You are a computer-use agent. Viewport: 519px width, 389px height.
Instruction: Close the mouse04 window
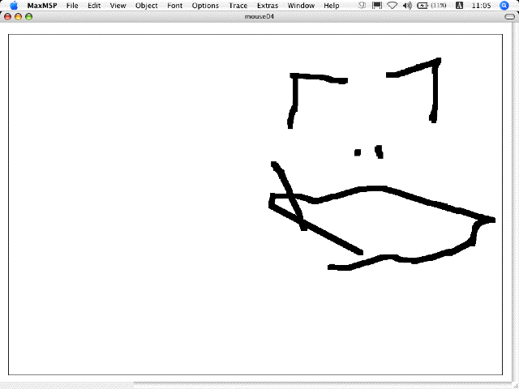(7, 16)
